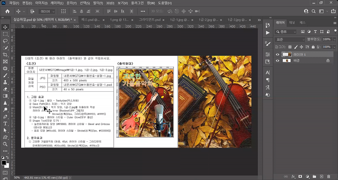The image size is (338, 180).
Task: Select the Rectangular Marquee tool
Action: (5, 34)
